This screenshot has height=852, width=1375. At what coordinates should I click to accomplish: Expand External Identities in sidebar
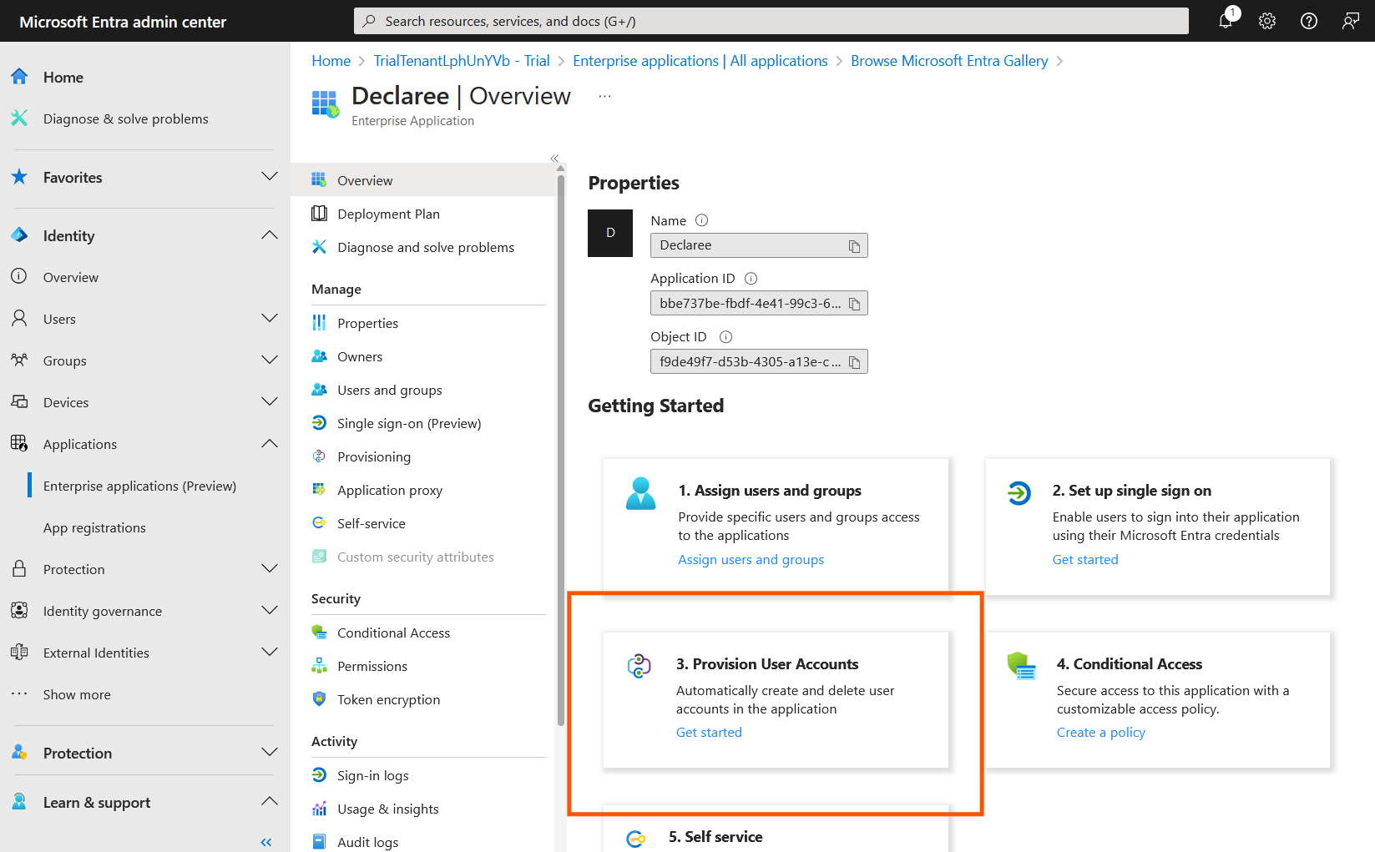tap(269, 653)
